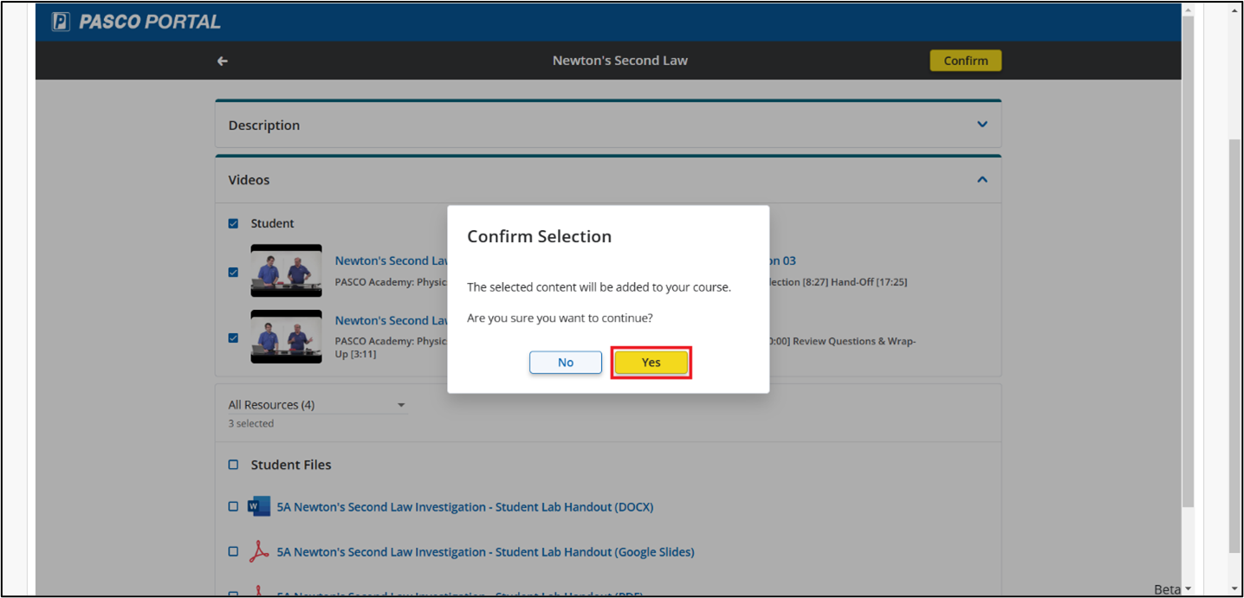
Task: Open the video thumbnail beside Review Questions description
Action: 286,337
